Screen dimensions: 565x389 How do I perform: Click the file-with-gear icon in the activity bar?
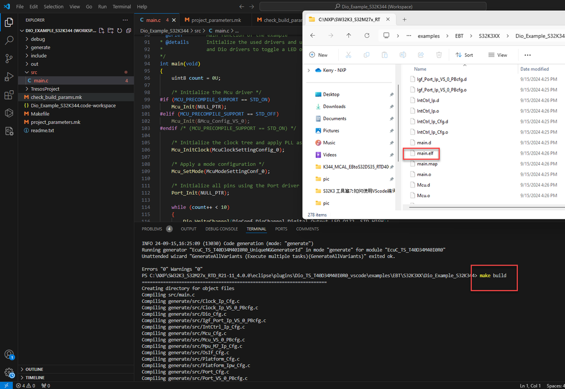pyautogui.click(x=9, y=131)
